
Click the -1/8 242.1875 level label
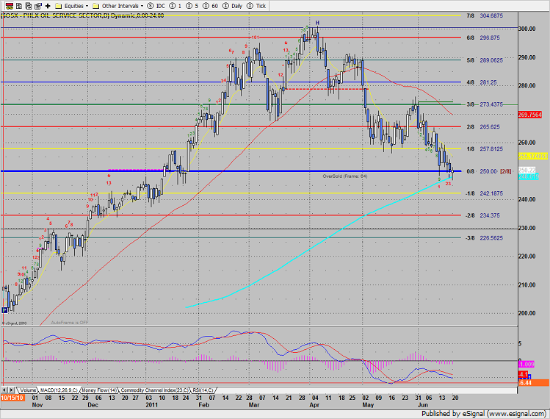pos(484,193)
